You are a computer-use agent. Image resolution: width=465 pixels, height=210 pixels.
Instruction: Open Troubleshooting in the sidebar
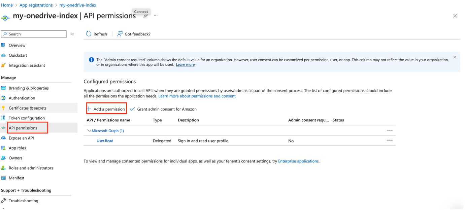coord(24,201)
